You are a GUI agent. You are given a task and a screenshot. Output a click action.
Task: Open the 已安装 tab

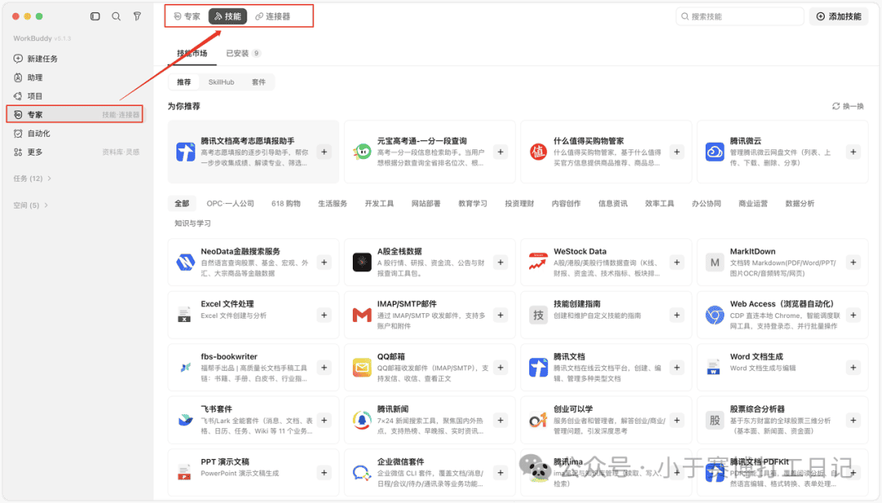pos(243,53)
